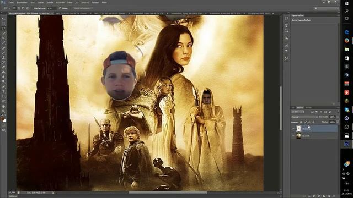Toggle layer filtering switch

coord(338,112)
